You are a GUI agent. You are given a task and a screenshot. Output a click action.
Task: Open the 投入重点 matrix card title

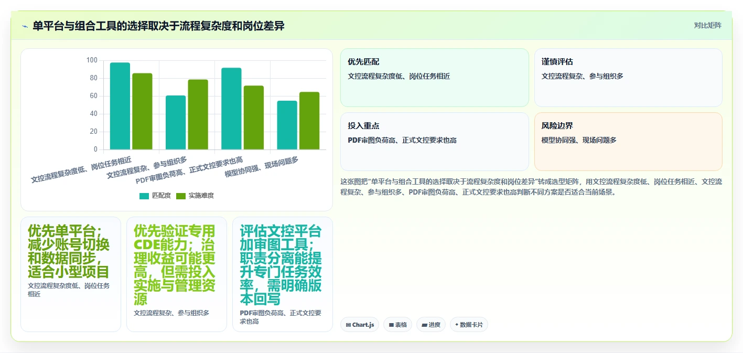click(363, 126)
